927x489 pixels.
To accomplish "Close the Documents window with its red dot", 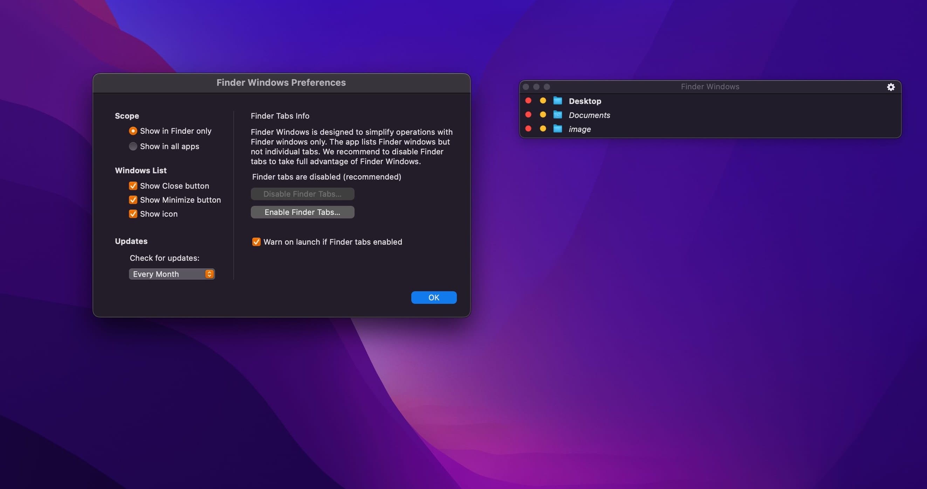I will click(528, 115).
